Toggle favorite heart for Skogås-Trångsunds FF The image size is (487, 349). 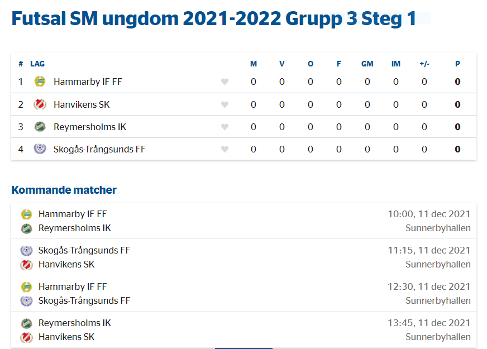click(x=225, y=149)
